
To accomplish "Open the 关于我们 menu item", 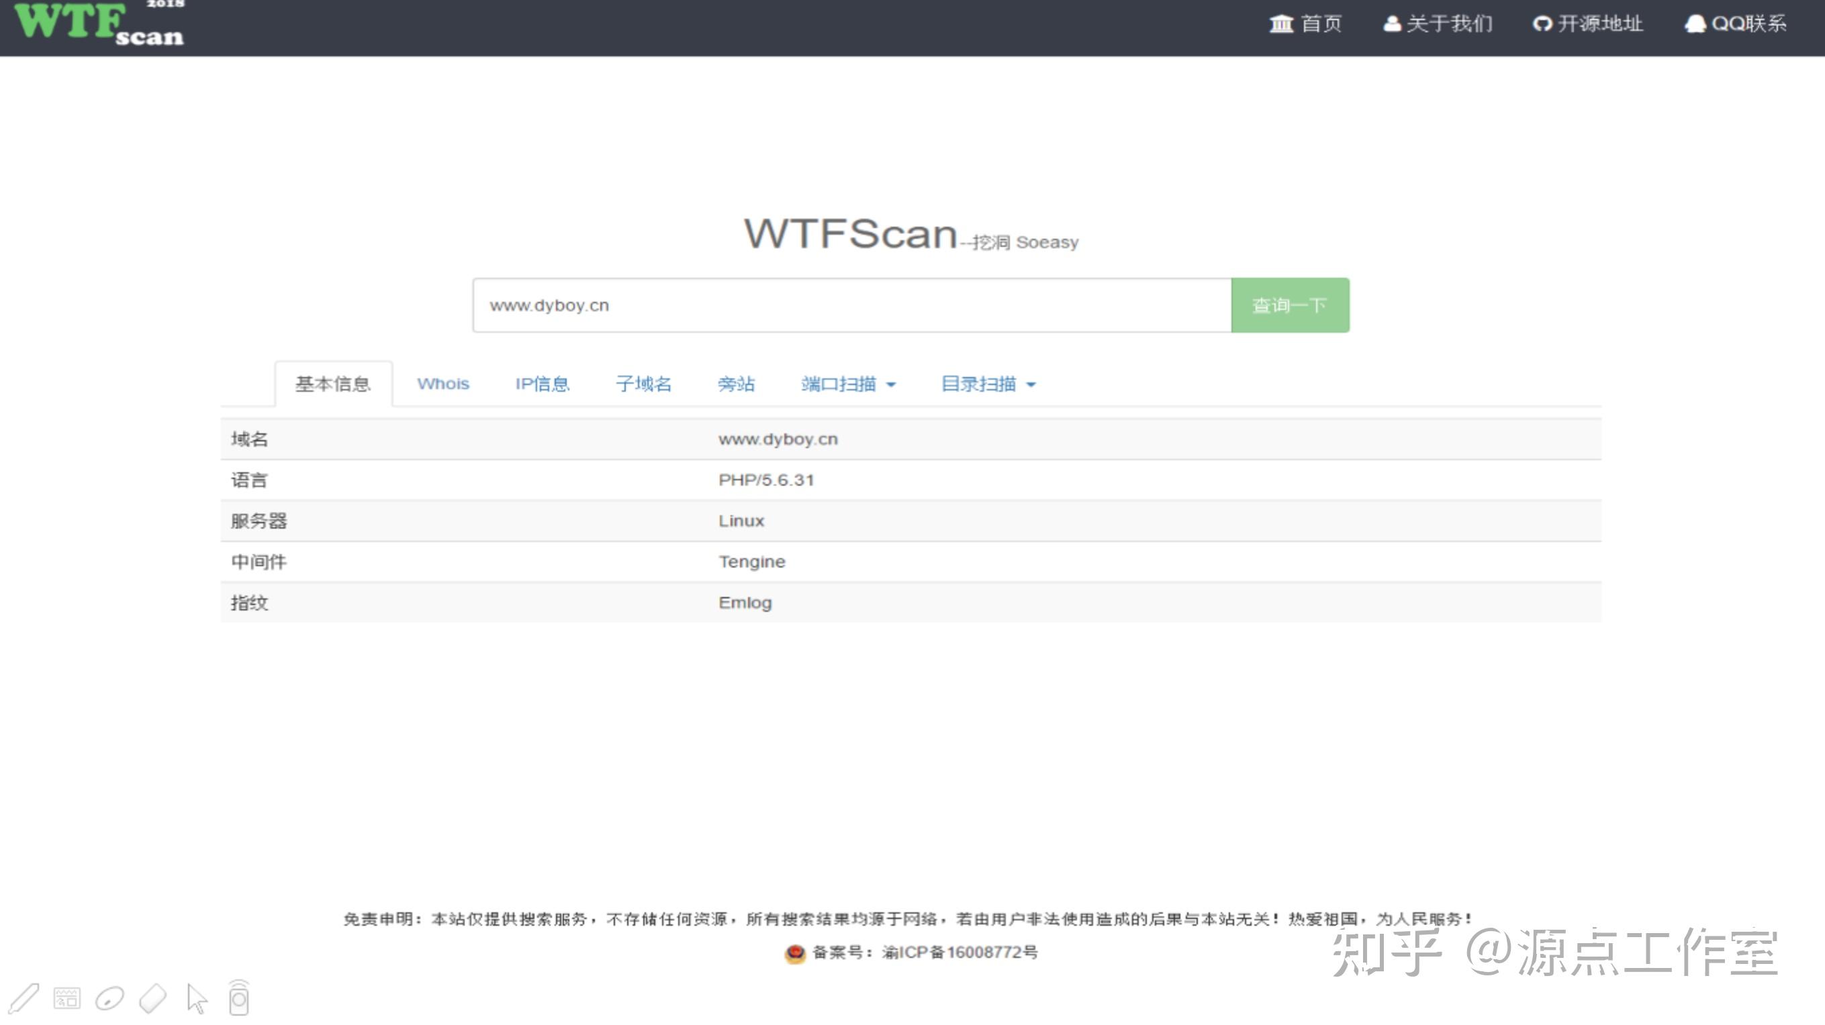I will [x=1449, y=23].
